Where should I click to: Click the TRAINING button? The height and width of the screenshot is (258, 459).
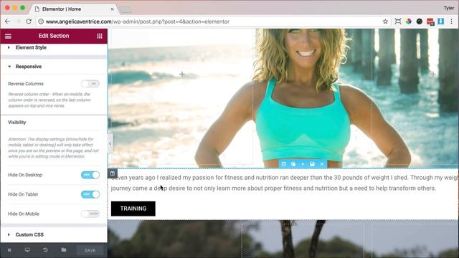133,209
